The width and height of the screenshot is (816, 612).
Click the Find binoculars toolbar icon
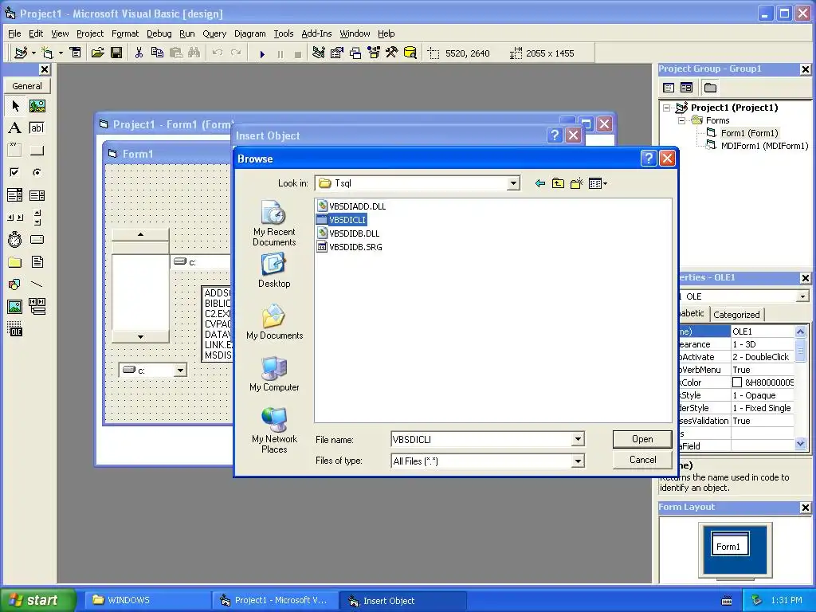coord(194,53)
